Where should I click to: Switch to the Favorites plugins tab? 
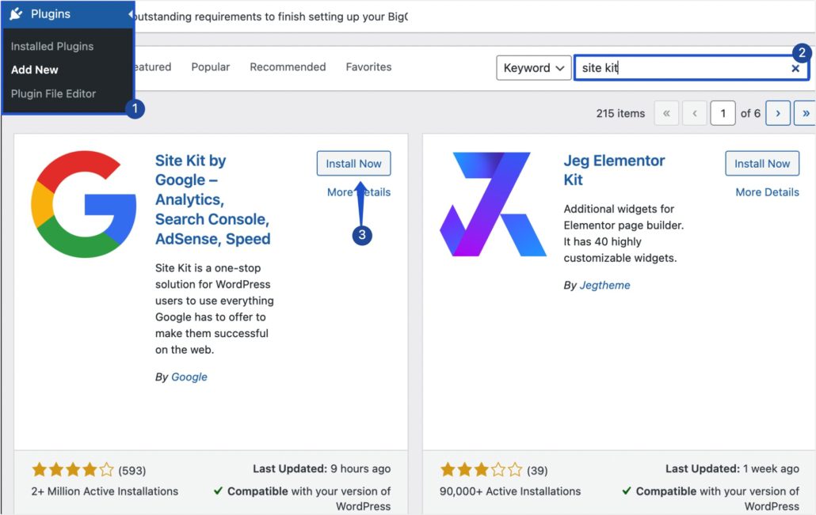click(368, 67)
